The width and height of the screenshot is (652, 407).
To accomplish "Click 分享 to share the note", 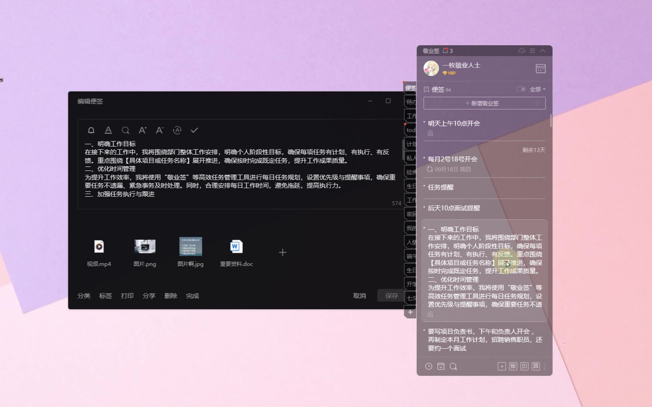I will [x=149, y=296].
